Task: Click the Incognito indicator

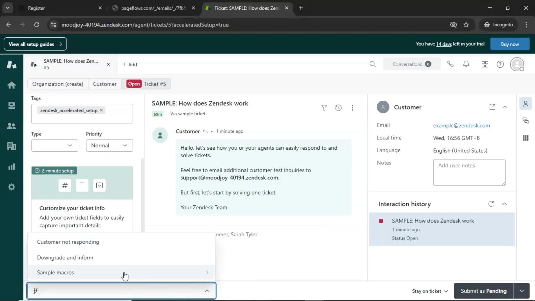Action: (498, 25)
